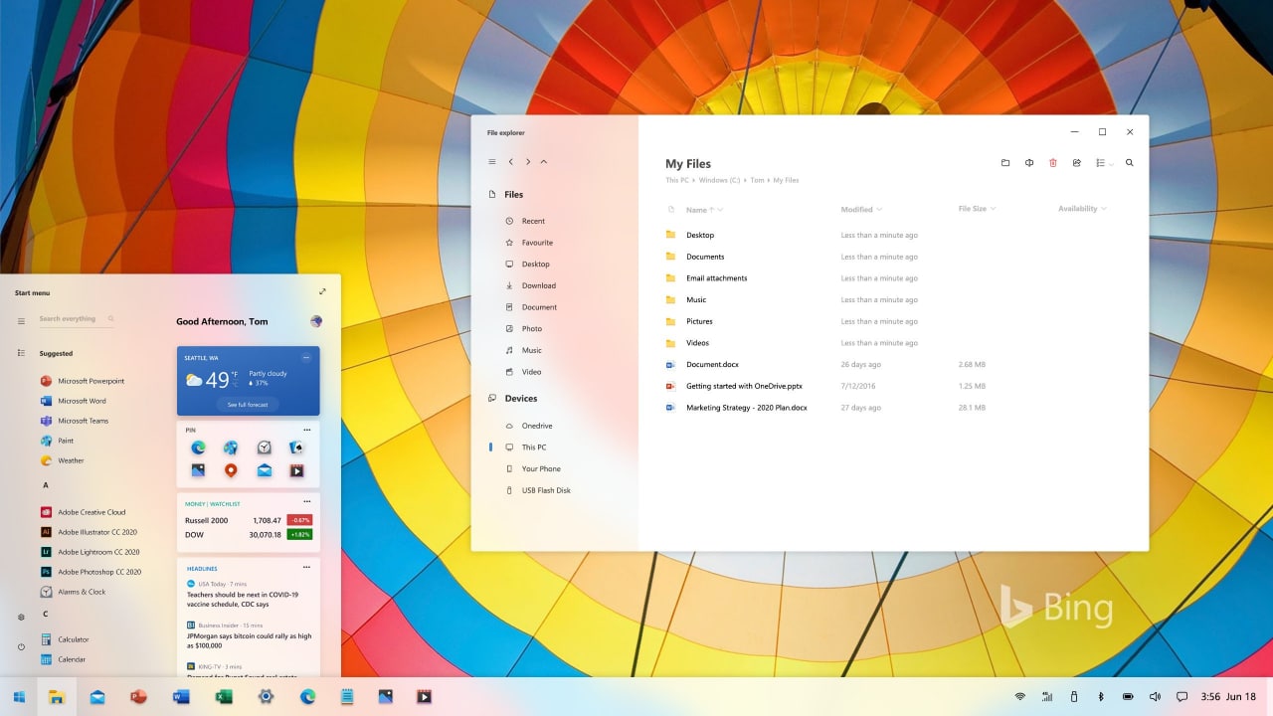Click the Start menu hamburger icon
The width and height of the screenshot is (1273, 716).
21,321
